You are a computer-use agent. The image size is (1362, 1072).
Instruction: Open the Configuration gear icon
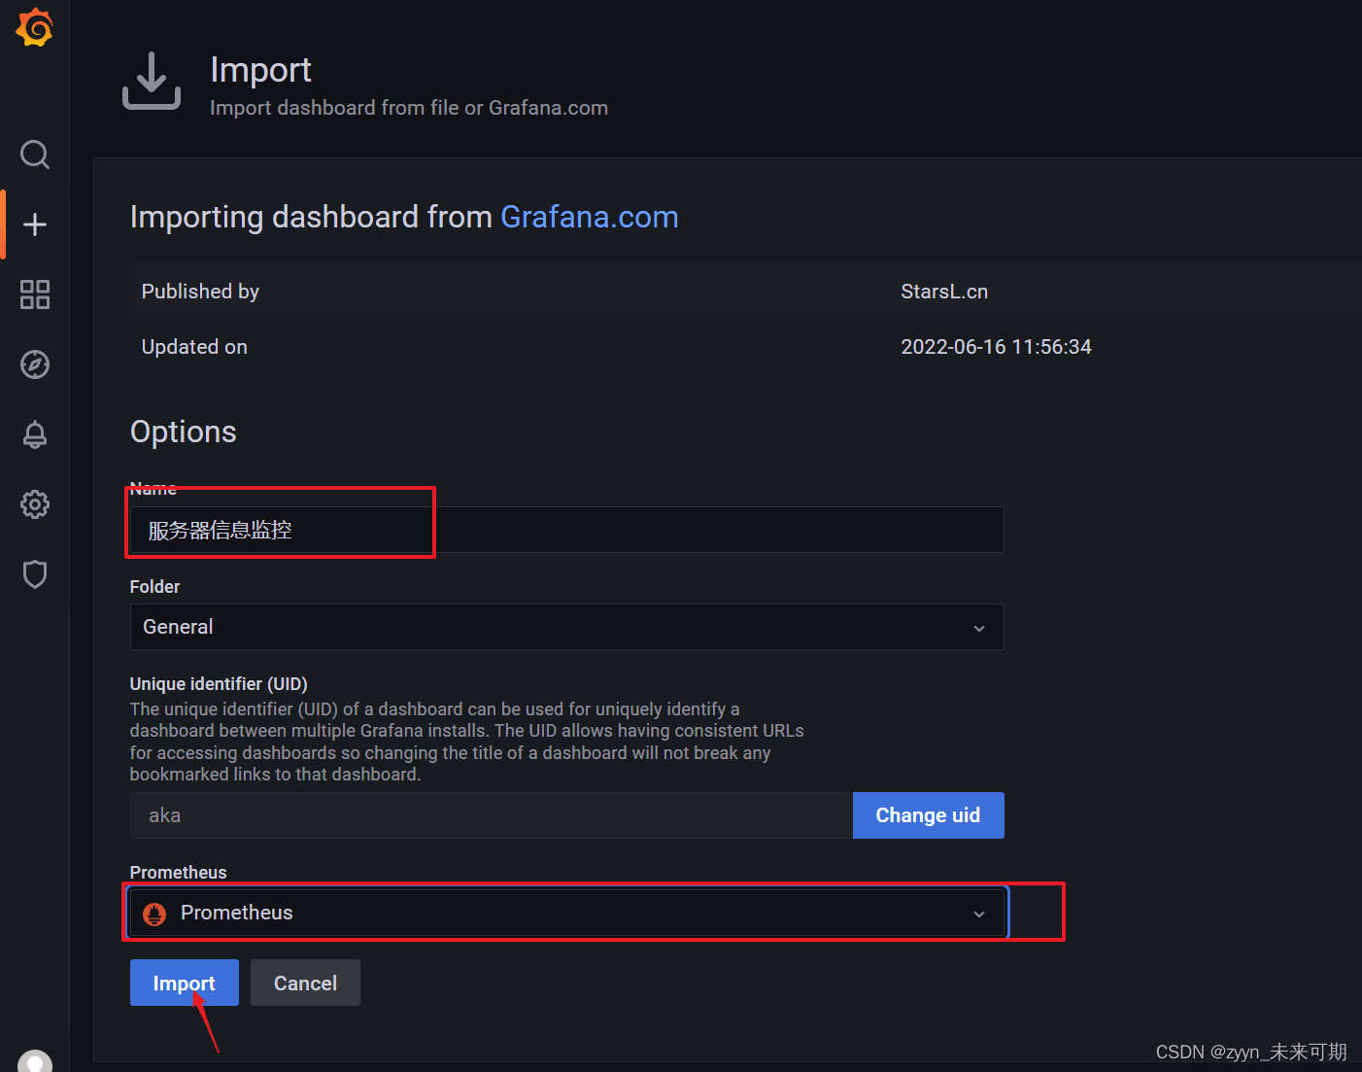pyautogui.click(x=35, y=504)
